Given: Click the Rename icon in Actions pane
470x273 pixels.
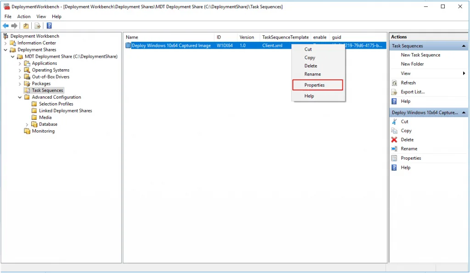Looking at the screenshot, I should (x=394, y=149).
